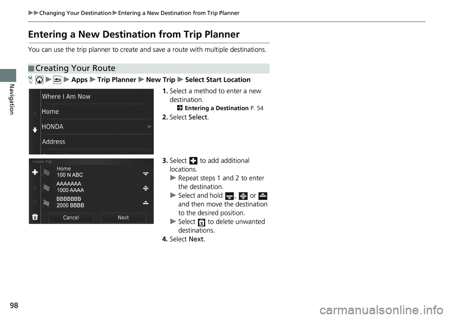Click the Cancel button
Viewport: 451px width, 318px height.
tap(71, 218)
